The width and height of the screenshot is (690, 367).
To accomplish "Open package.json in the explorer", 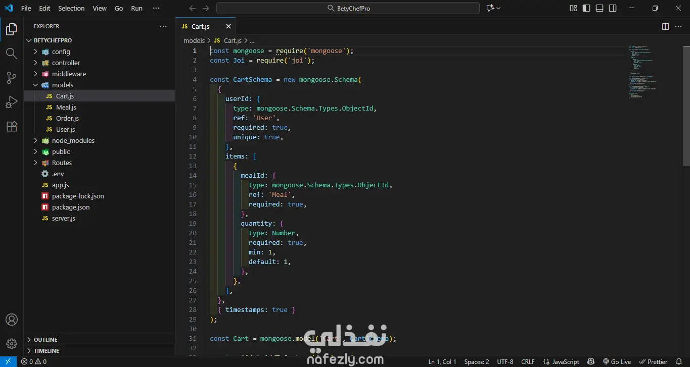I will click(99, 207).
